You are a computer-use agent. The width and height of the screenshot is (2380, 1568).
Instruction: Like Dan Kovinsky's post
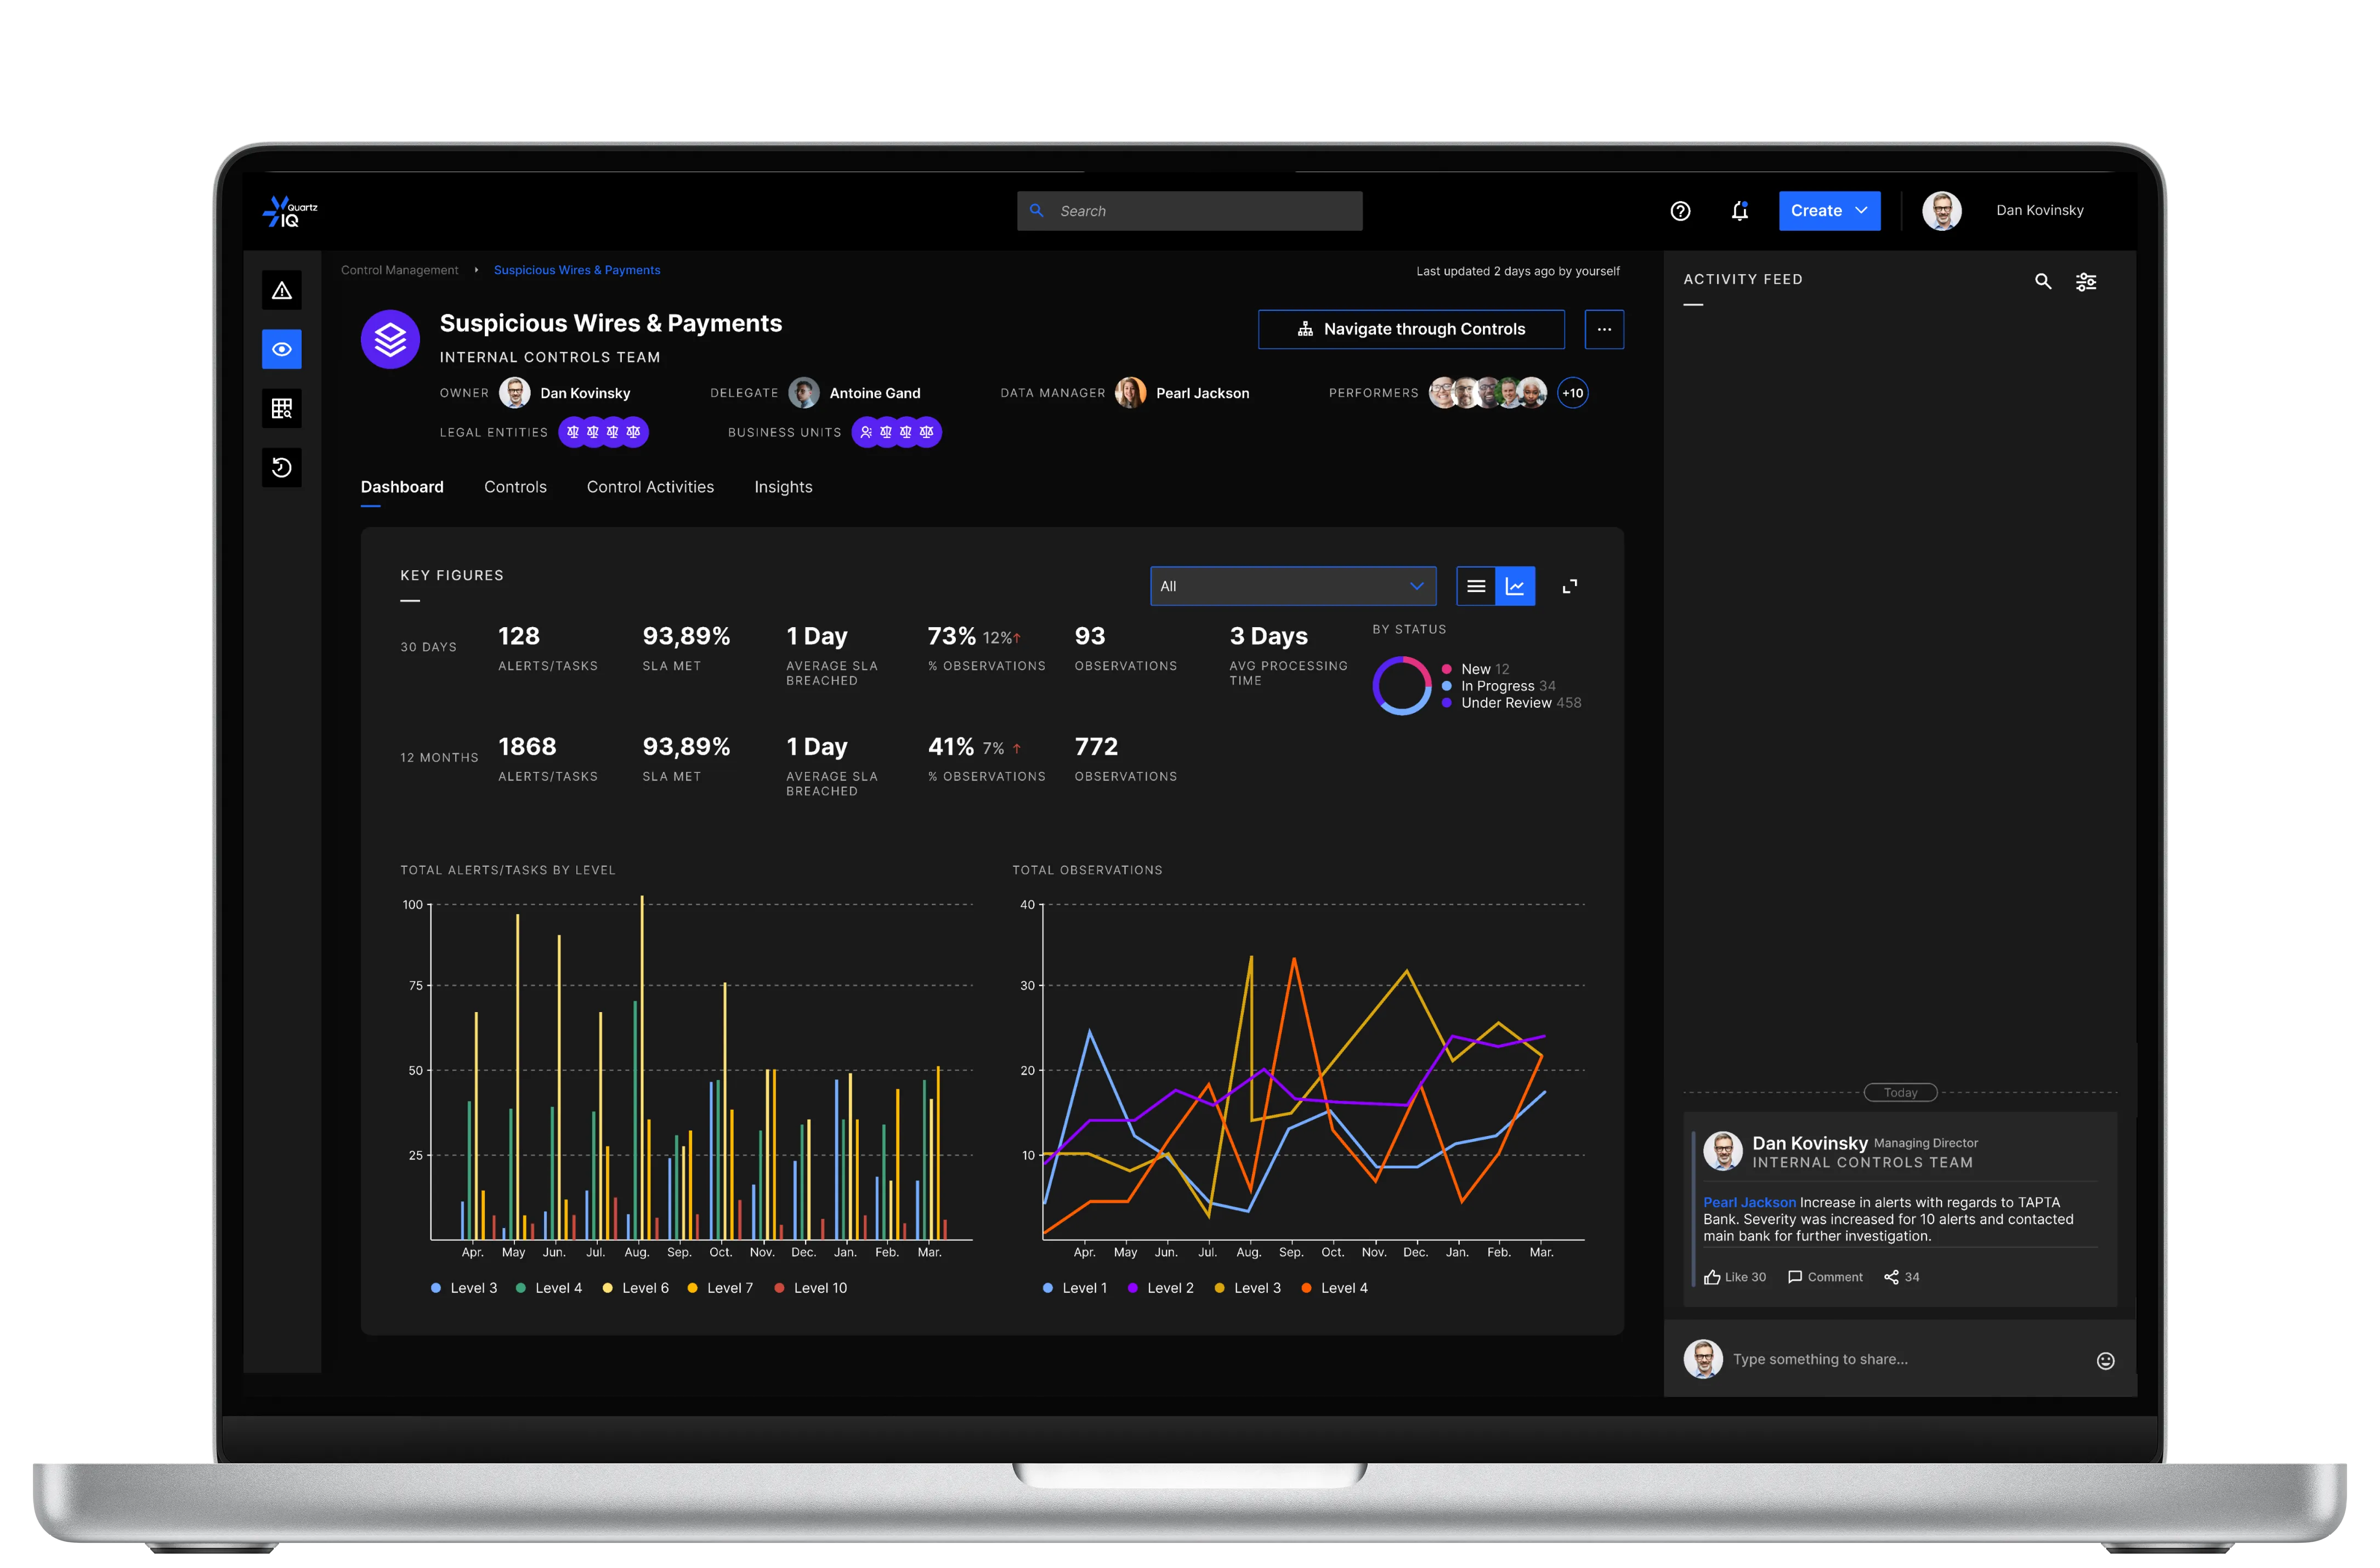(x=1735, y=1277)
